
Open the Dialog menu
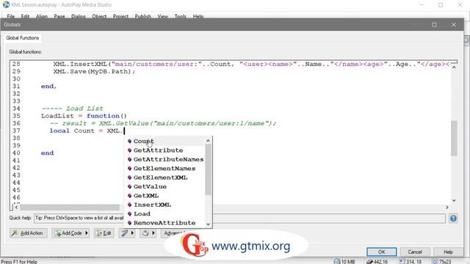click(x=79, y=16)
